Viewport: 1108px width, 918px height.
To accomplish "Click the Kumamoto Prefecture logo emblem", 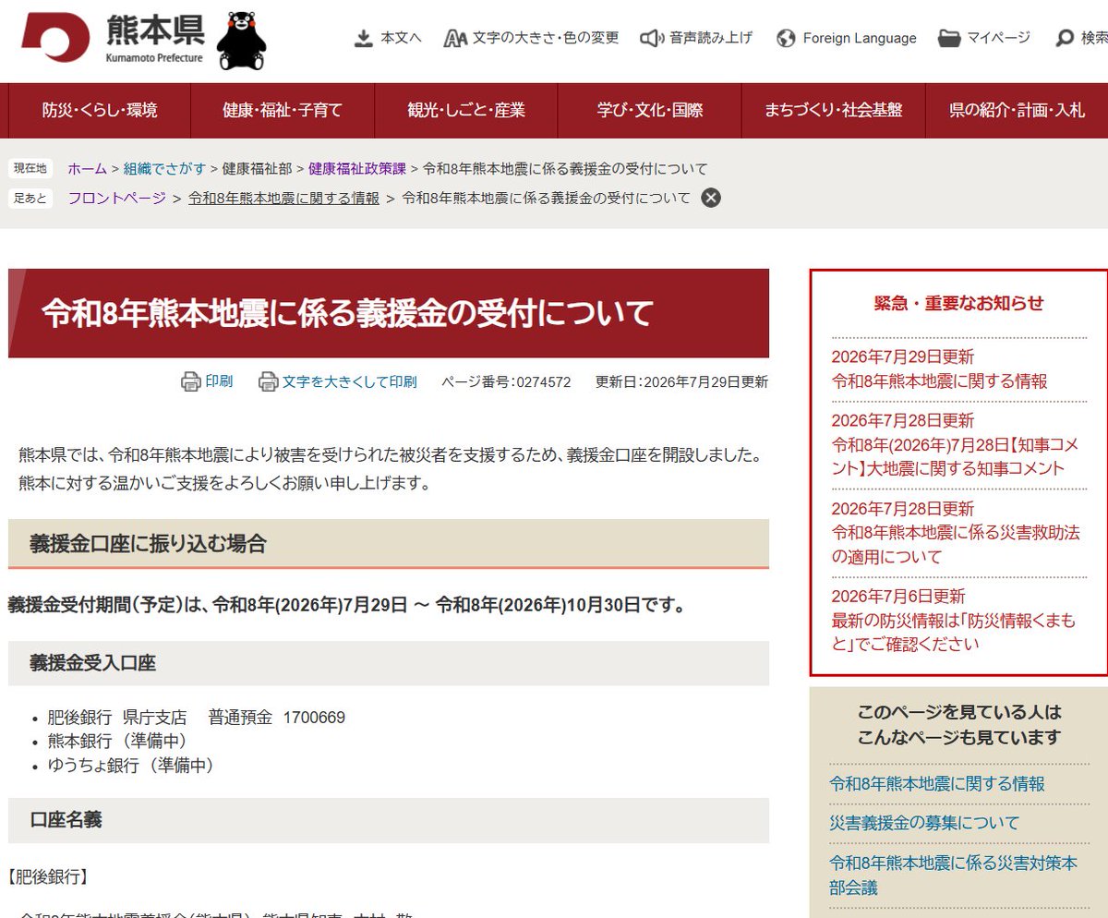I will [x=55, y=37].
